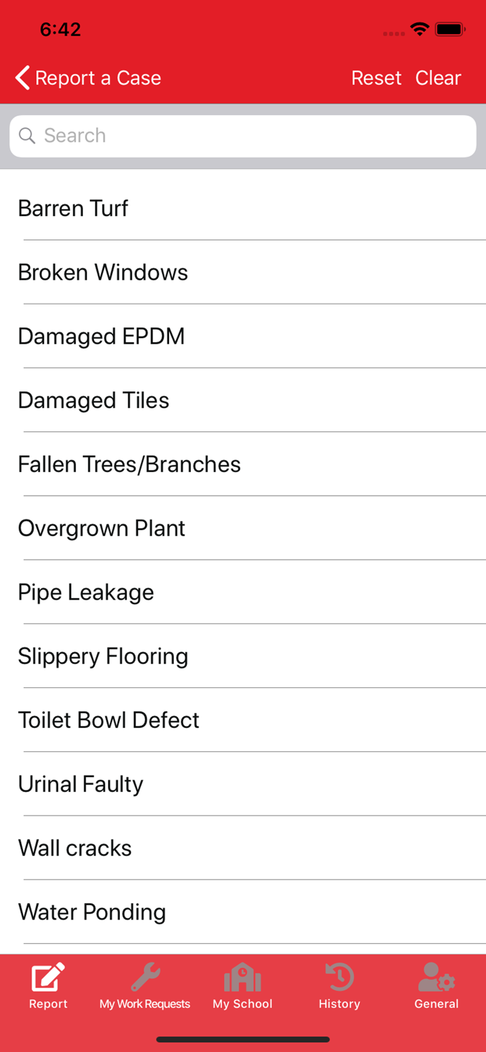Tap inside the Search field

click(x=243, y=135)
